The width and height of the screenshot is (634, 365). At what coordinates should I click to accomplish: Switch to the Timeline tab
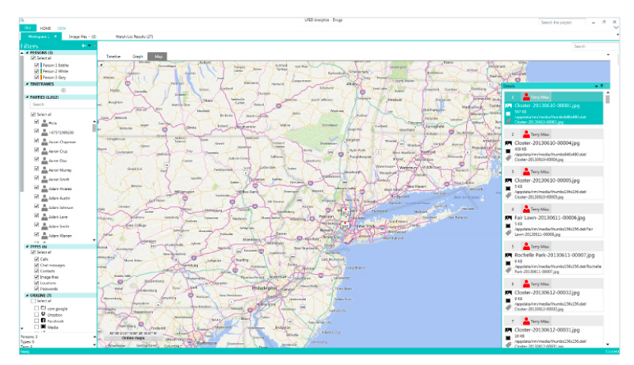pos(113,57)
